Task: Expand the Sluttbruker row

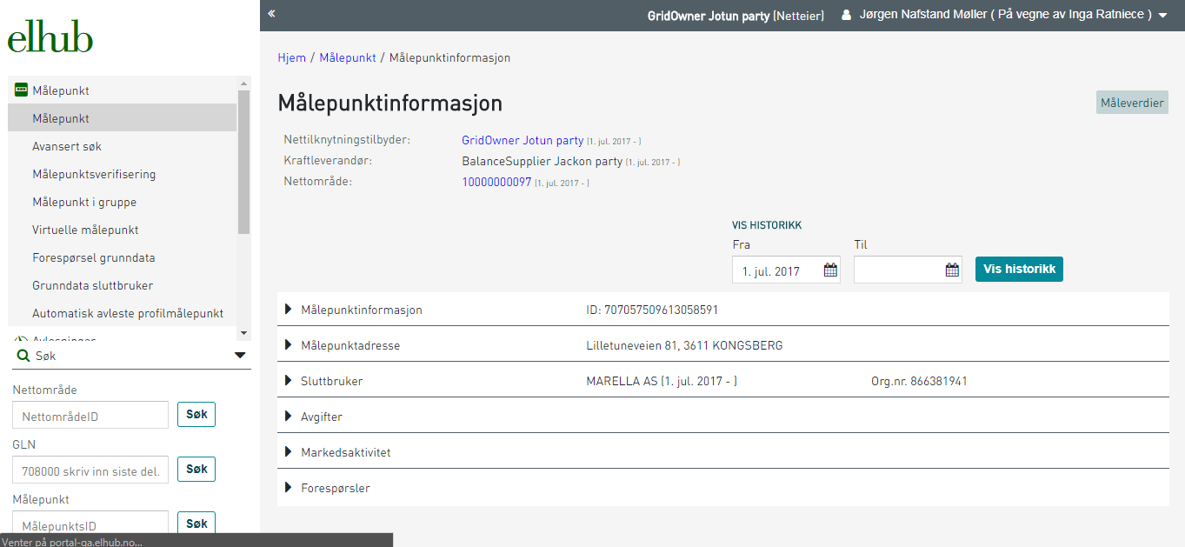Action: coord(723,381)
